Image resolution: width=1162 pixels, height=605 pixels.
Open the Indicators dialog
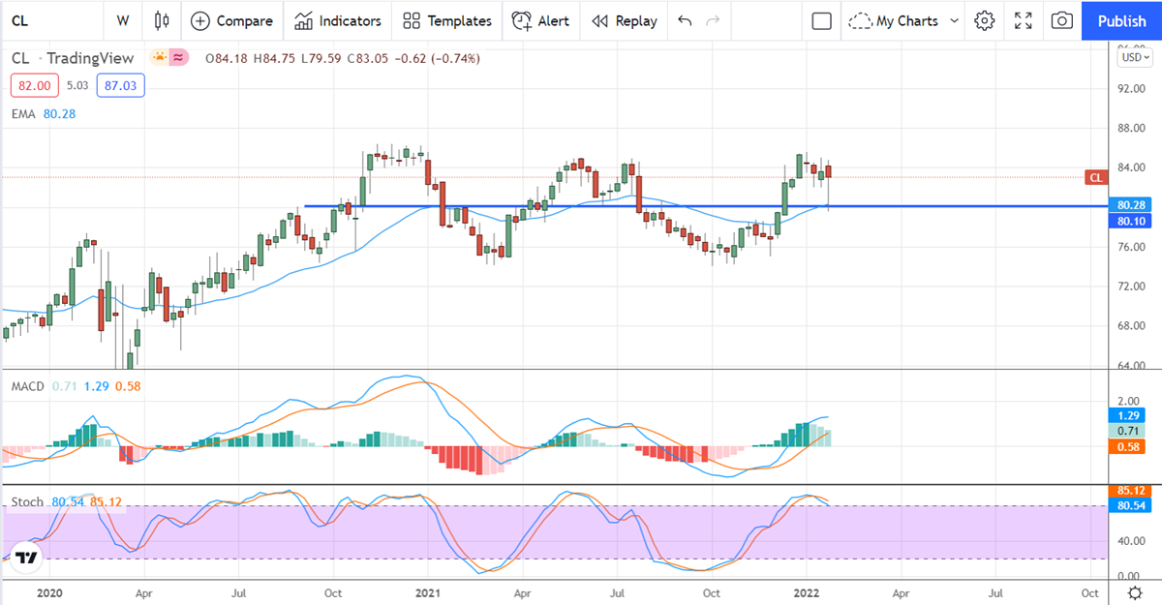(x=338, y=20)
